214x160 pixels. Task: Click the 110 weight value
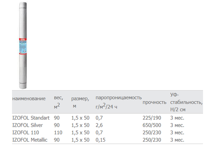coord(58,132)
